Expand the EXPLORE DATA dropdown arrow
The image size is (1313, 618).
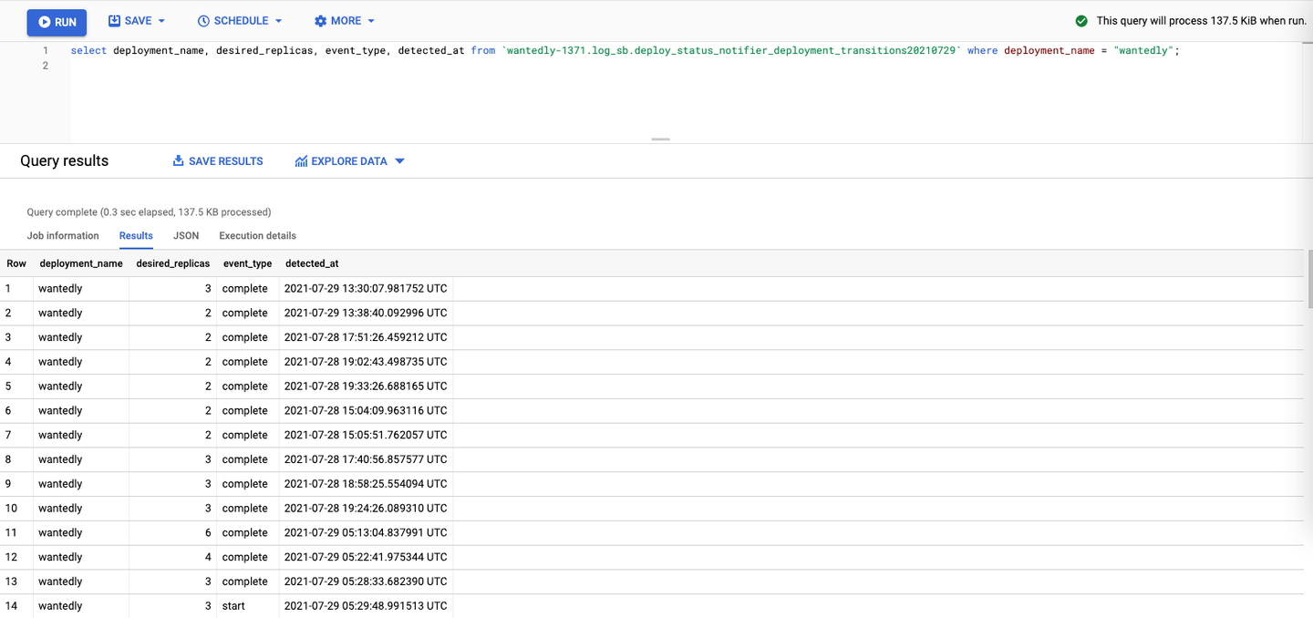pos(399,161)
